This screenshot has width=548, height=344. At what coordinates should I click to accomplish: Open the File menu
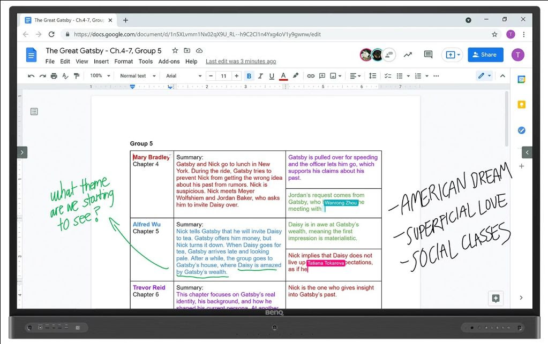click(50, 62)
